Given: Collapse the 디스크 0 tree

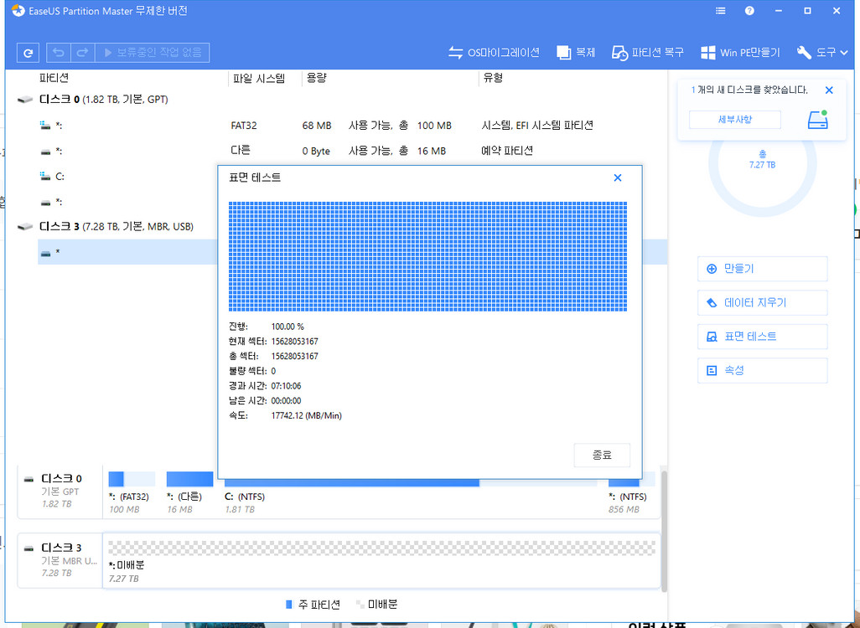Looking at the screenshot, I should (x=23, y=99).
